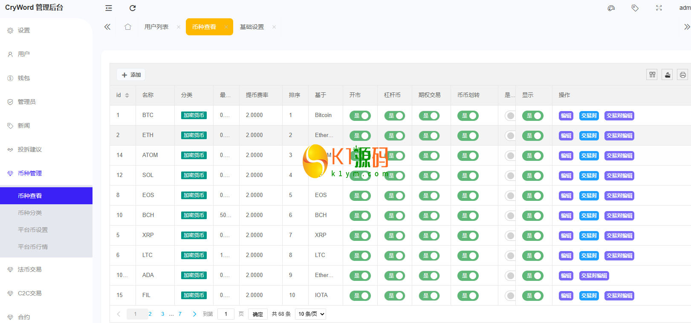This screenshot has width=691, height=323.
Task: Toggle 币币划转 switch for EOS
Action: pos(468,196)
